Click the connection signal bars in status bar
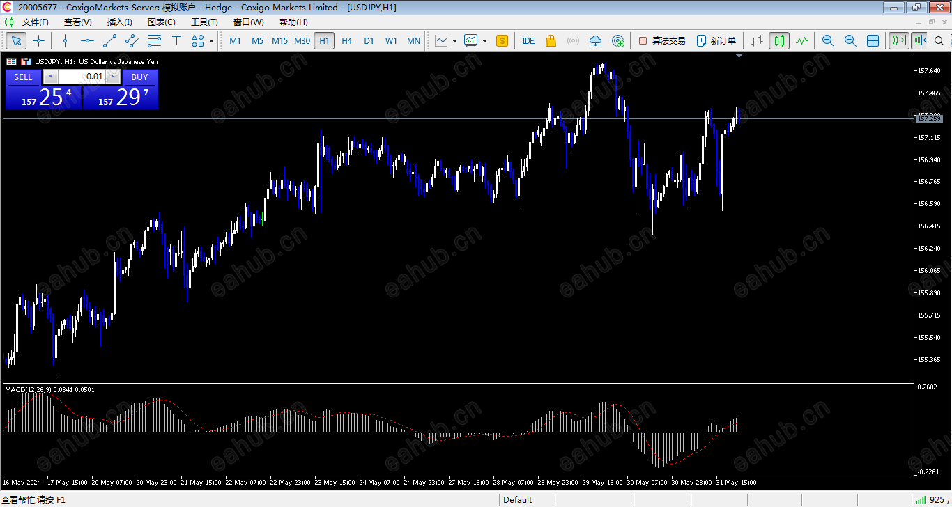The image size is (952, 507). [x=921, y=499]
